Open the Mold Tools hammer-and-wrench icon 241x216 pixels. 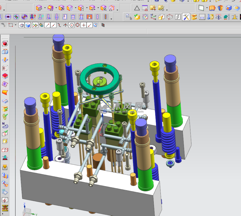(186, 17)
